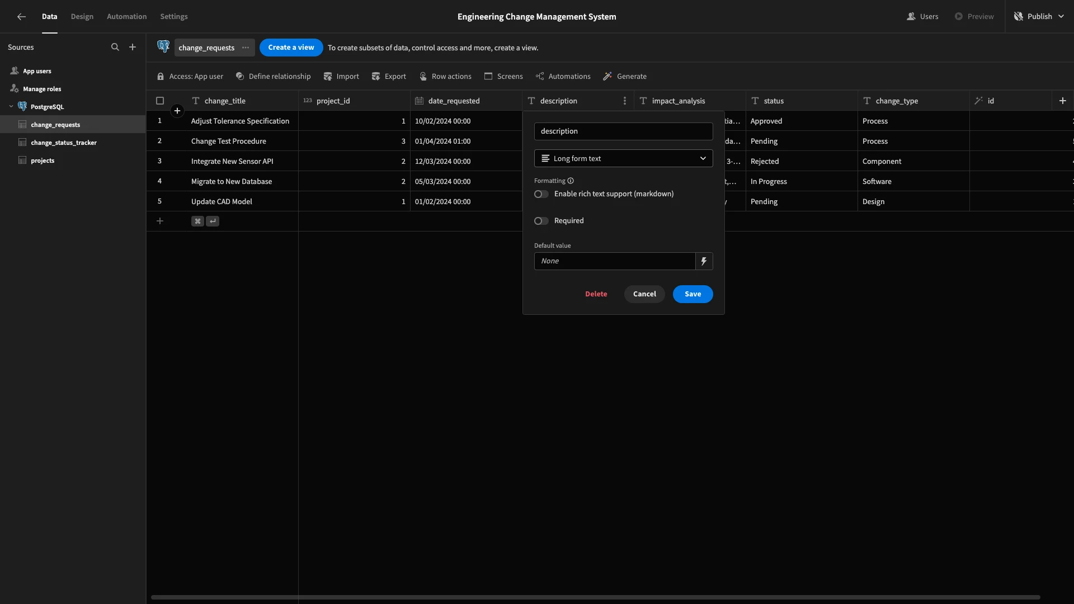Select the In Progress status cell
Screen dimensions: 1074x604
[802, 182]
